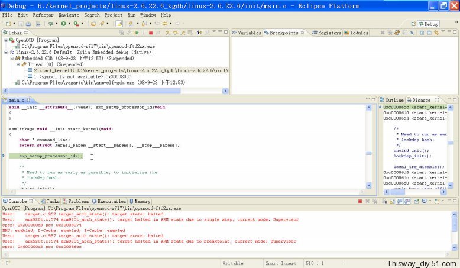Click the Previous Annotation arrow icon

[144, 24]
